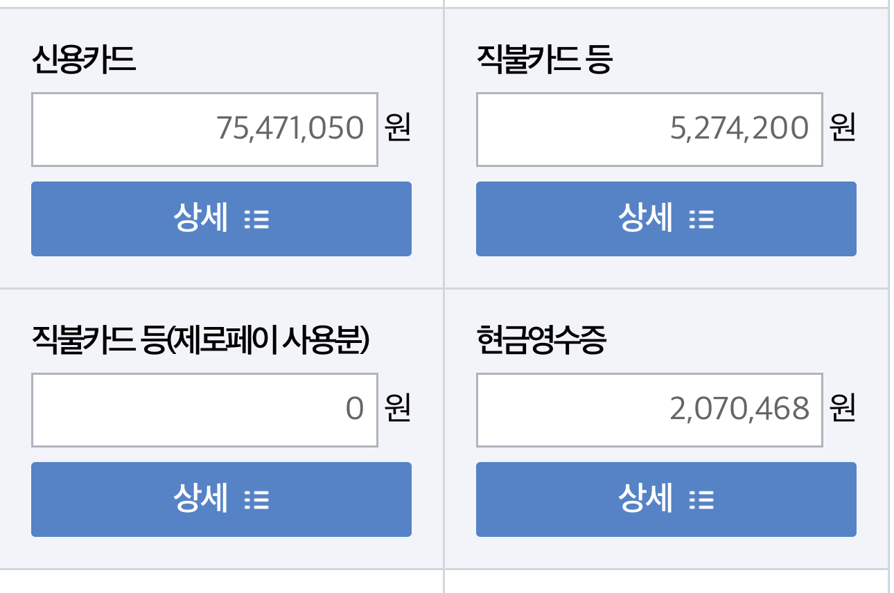
Task: Select the 제로페이 사용분 amount field showing 0
Action: [x=204, y=410]
